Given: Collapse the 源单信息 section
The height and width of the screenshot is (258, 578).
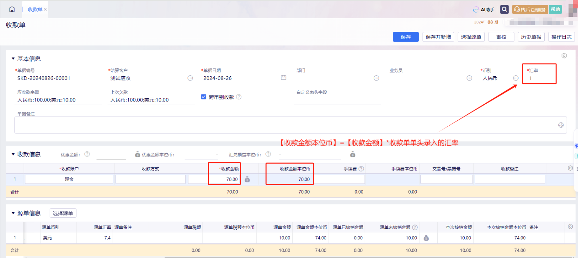Looking at the screenshot, I should (x=13, y=213).
